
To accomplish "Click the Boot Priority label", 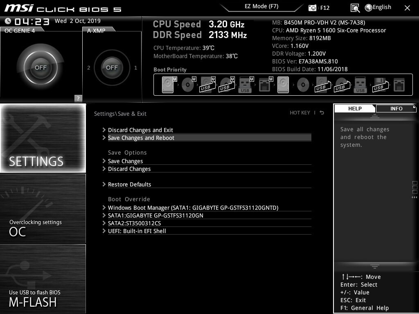I will point(170,70).
